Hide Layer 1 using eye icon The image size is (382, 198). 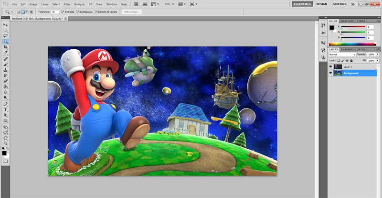(x=330, y=67)
